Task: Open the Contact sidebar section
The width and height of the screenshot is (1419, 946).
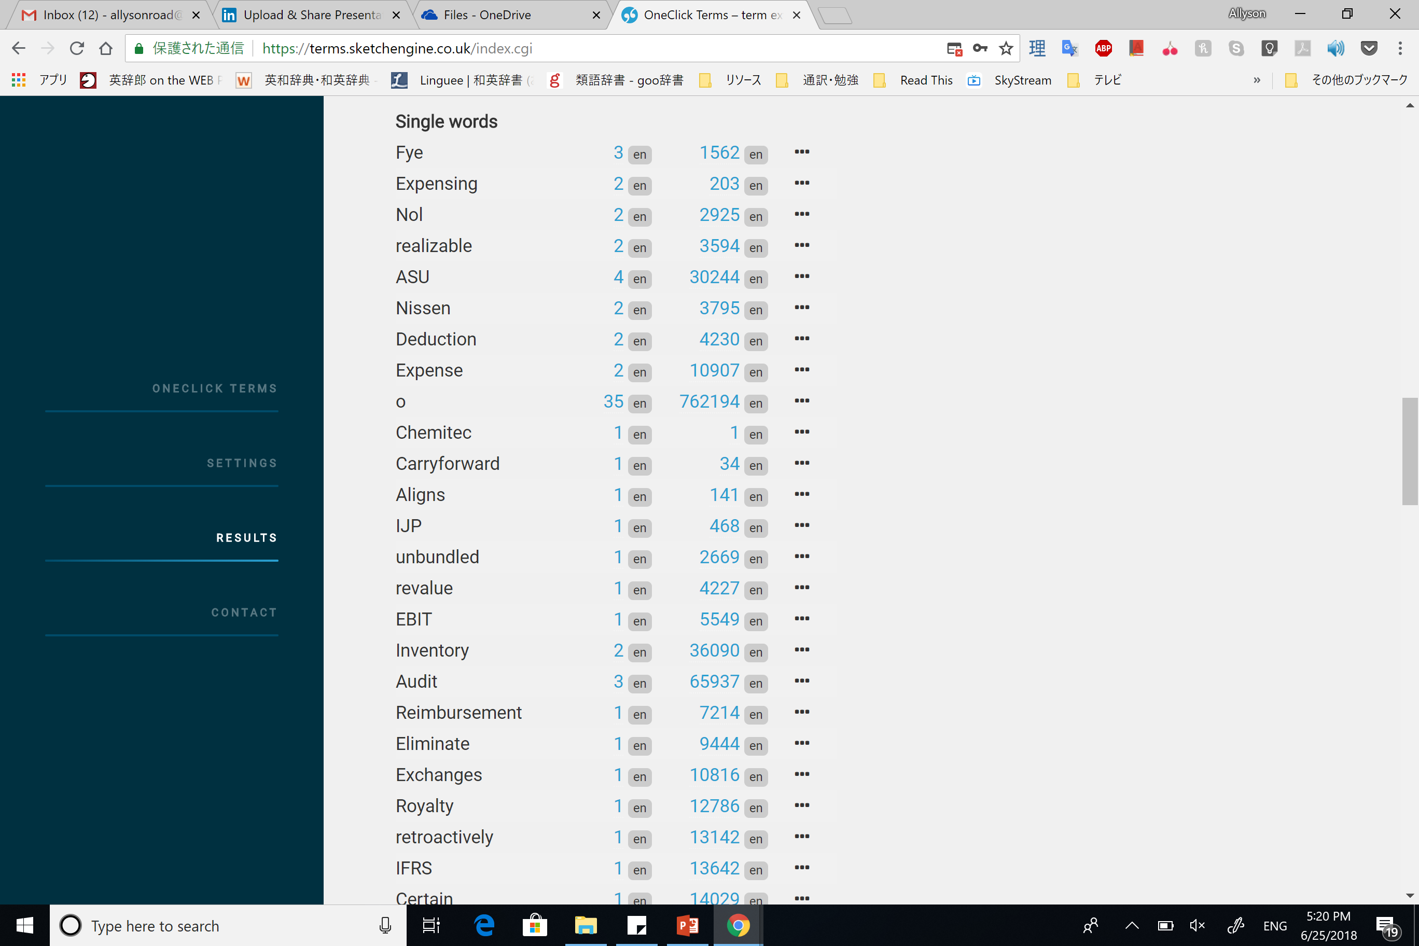Action: click(x=244, y=613)
